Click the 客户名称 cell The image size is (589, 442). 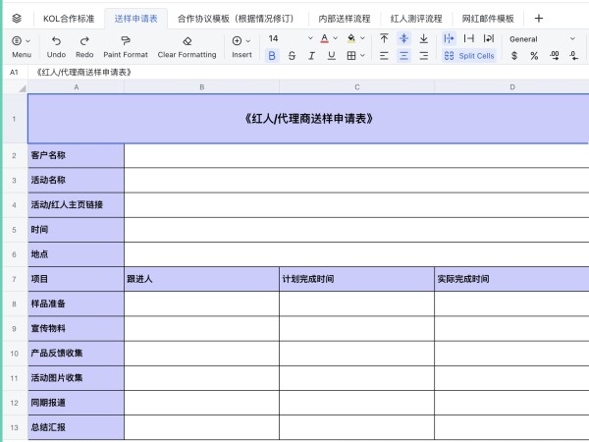point(76,155)
